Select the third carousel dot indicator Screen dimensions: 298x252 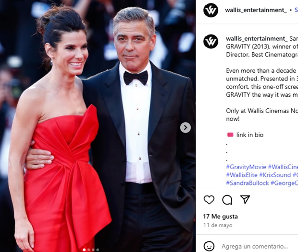click(x=93, y=250)
